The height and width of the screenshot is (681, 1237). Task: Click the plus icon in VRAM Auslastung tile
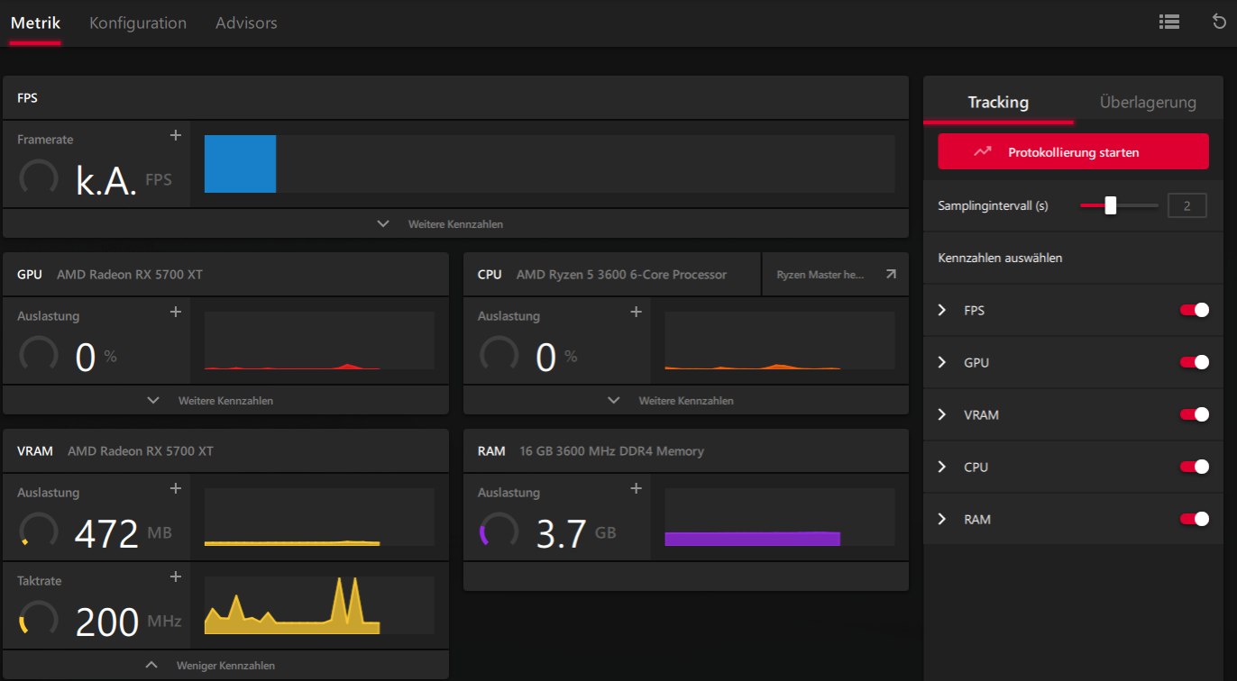pos(176,488)
